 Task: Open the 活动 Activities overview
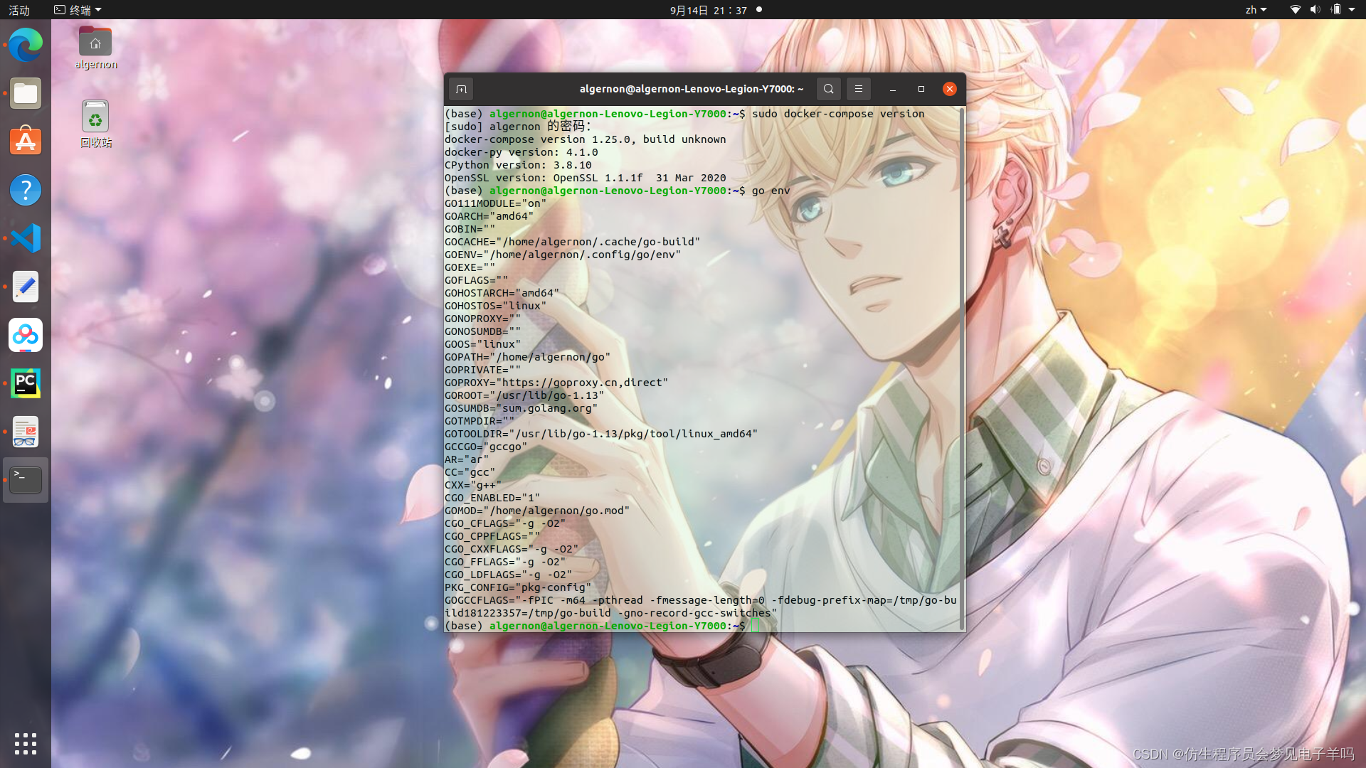pyautogui.click(x=19, y=10)
